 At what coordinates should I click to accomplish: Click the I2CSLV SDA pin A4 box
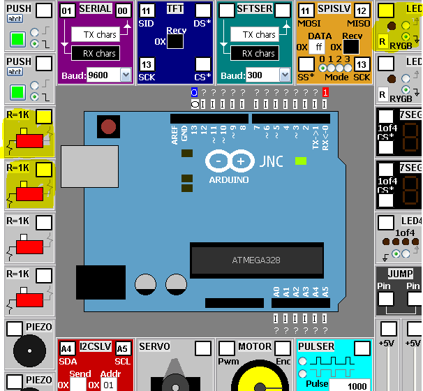click(67, 348)
